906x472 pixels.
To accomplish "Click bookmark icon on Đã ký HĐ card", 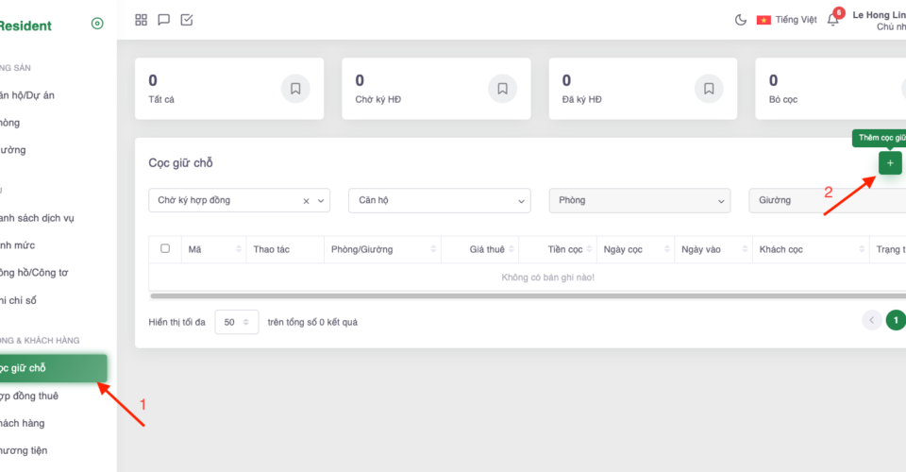I will click(x=709, y=89).
